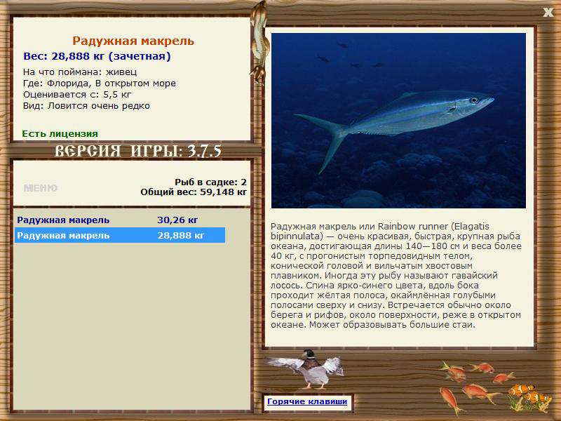Open the Горячие клавиши link
This screenshot has height=421, width=561.
click(x=307, y=401)
